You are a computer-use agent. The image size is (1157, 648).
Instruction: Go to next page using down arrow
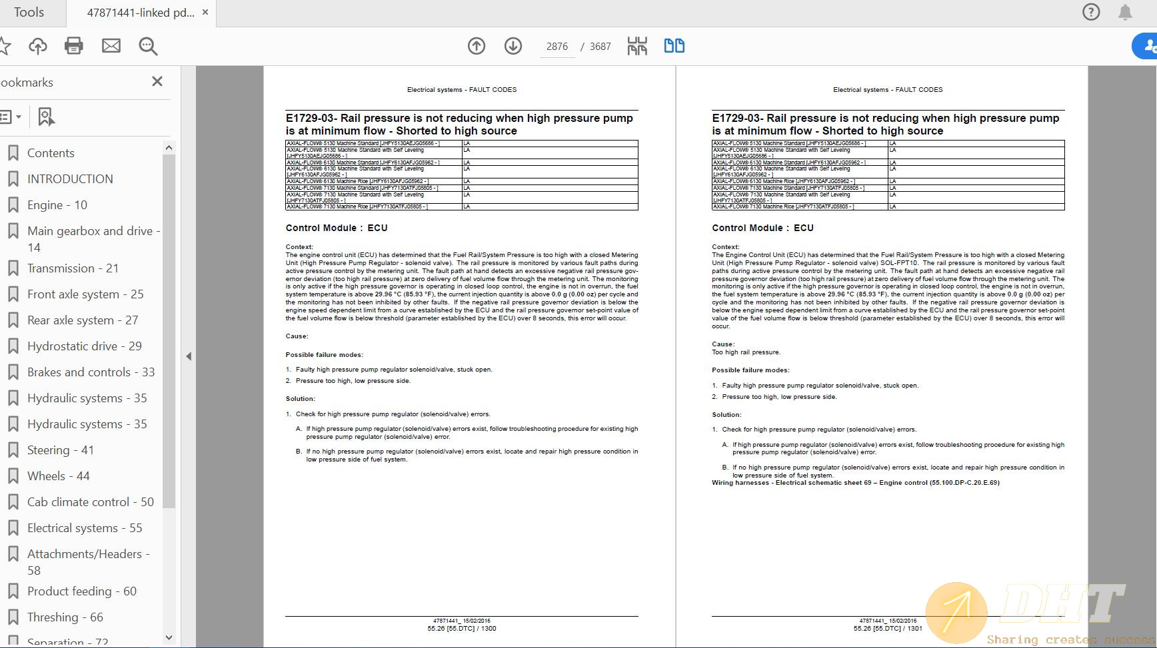pos(513,46)
